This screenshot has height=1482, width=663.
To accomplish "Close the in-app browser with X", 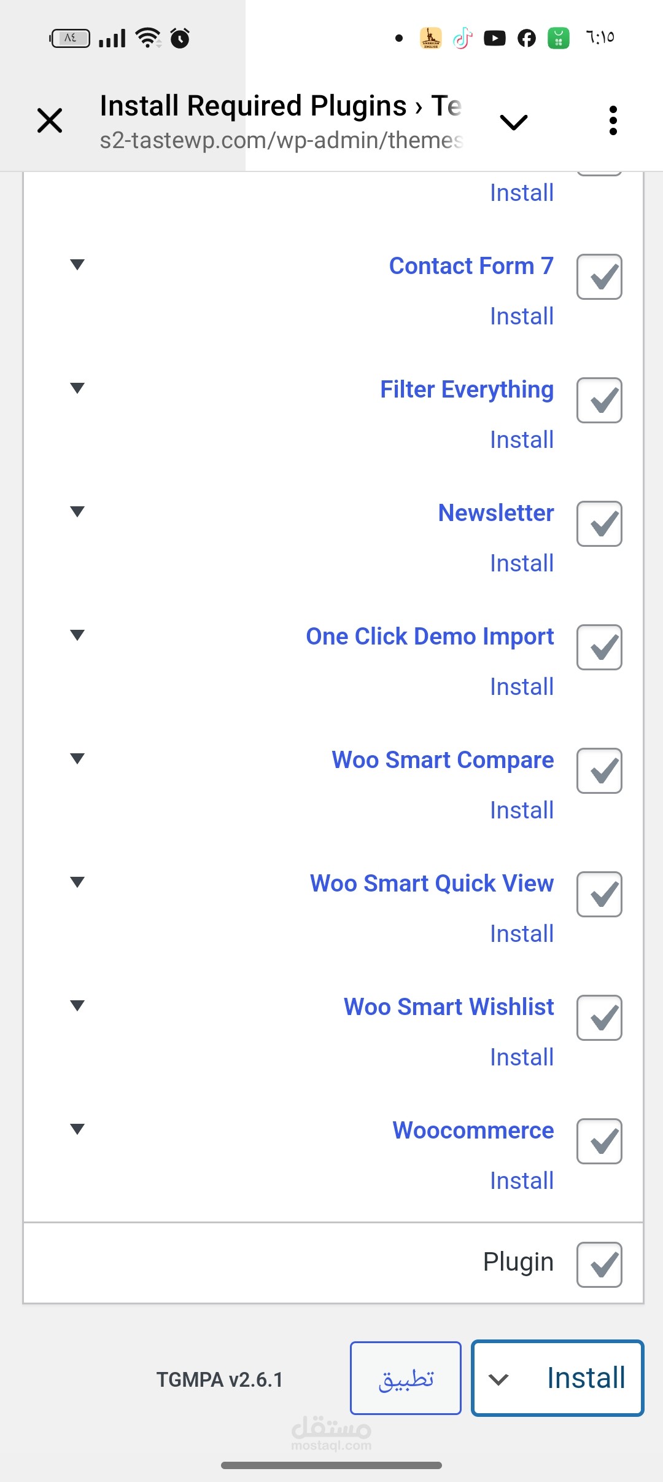I will click(x=50, y=120).
